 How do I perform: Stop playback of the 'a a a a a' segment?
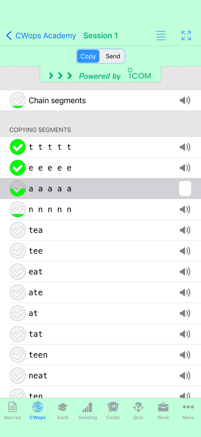(x=185, y=188)
